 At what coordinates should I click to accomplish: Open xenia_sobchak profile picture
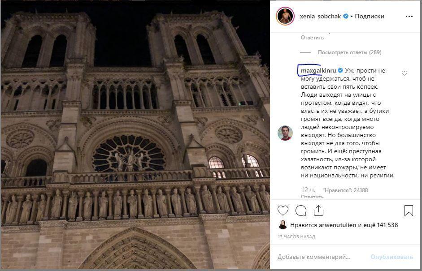pos(285,16)
